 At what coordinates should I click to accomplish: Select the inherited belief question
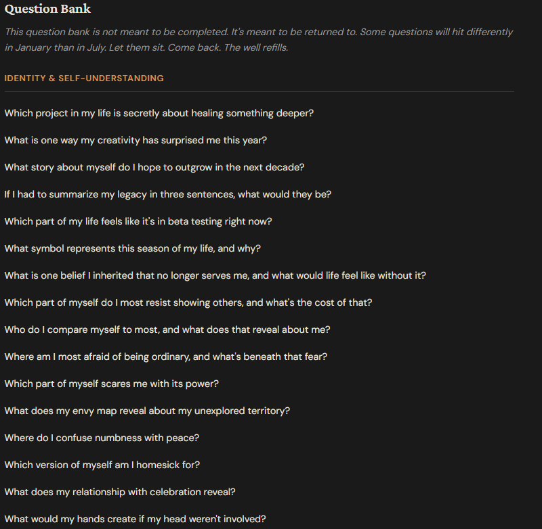click(215, 275)
